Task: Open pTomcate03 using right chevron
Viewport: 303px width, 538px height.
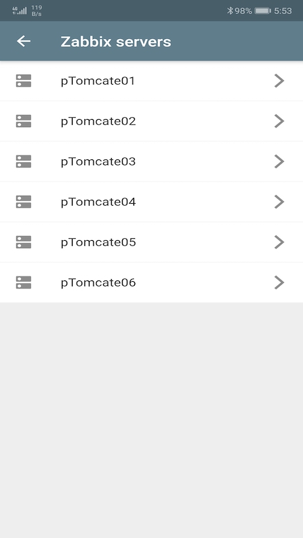Action: point(279,161)
